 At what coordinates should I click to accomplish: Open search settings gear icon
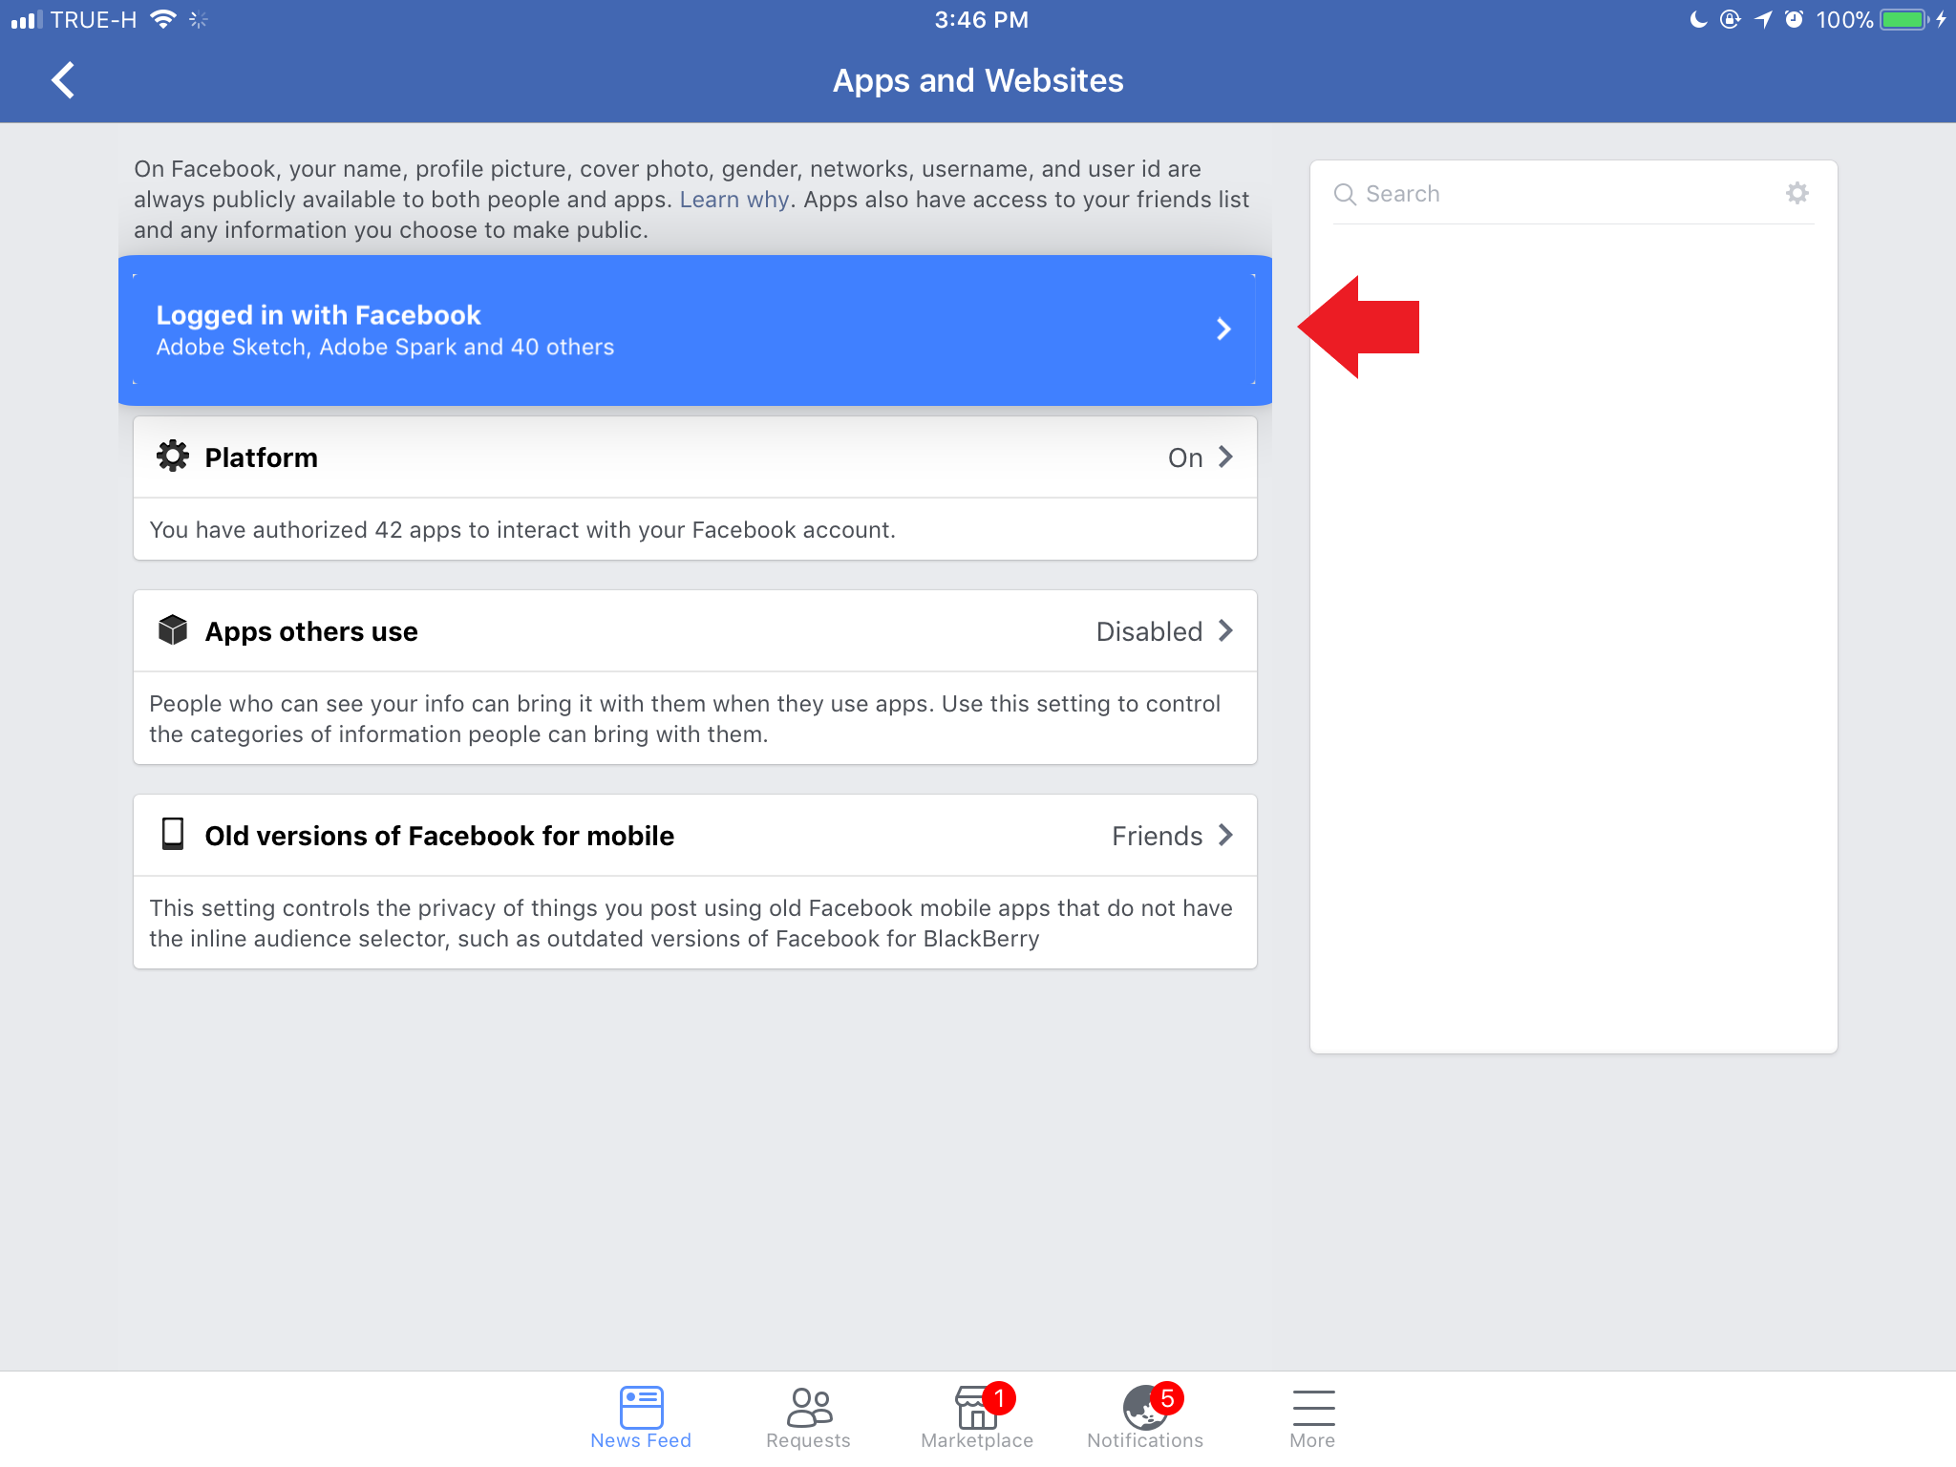click(x=1797, y=193)
